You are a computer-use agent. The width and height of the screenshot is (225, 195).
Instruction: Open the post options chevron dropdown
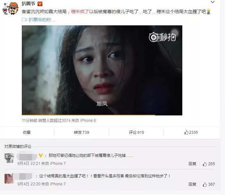212,2
